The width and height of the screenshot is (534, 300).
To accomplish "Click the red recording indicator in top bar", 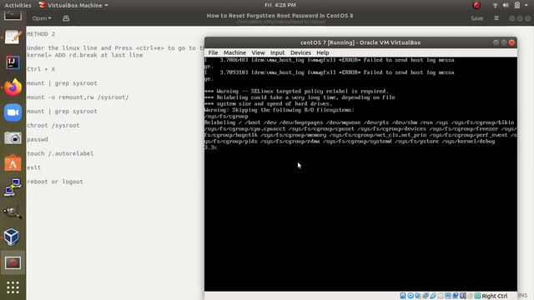I will 476,5.
